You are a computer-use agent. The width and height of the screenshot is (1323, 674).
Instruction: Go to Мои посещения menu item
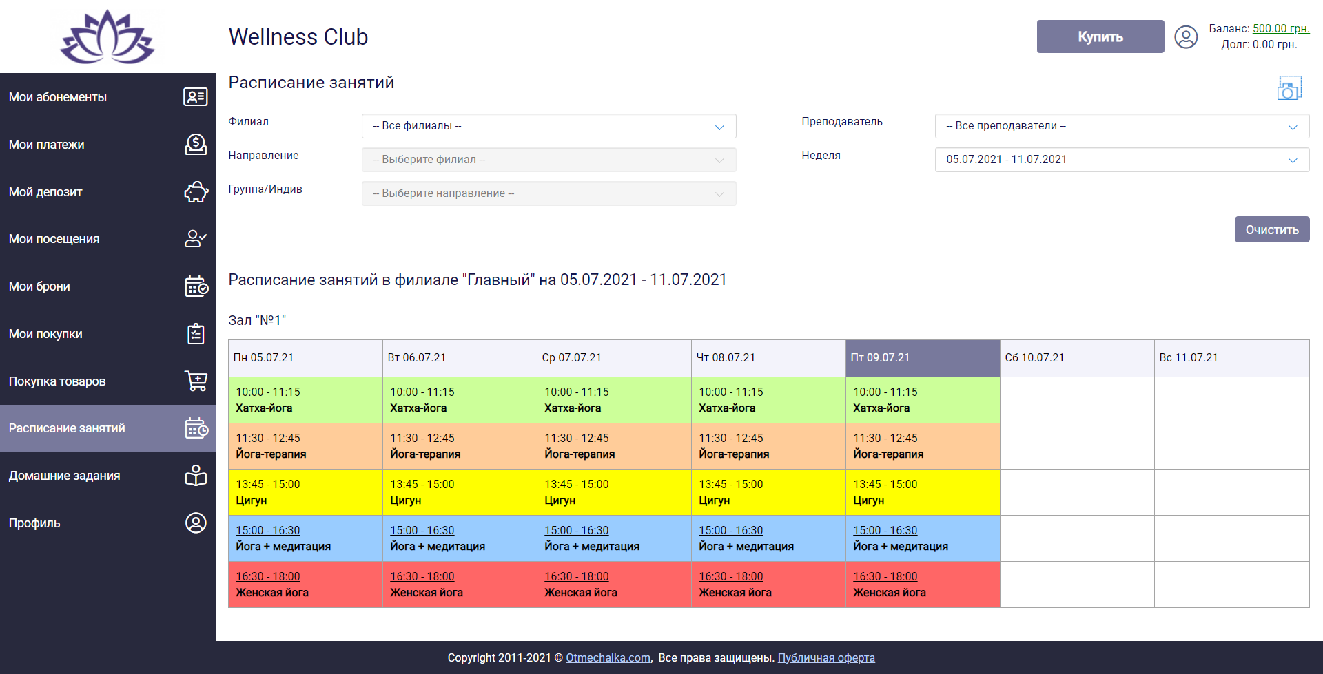pyautogui.click(x=54, y=239)
